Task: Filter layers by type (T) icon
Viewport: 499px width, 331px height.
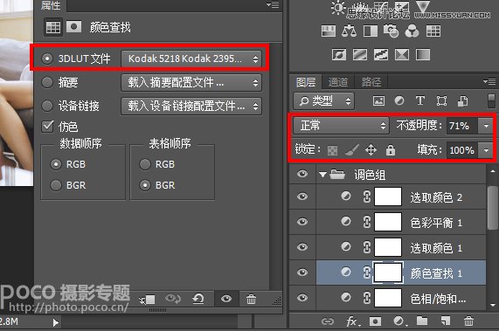Action: (420, 100)
